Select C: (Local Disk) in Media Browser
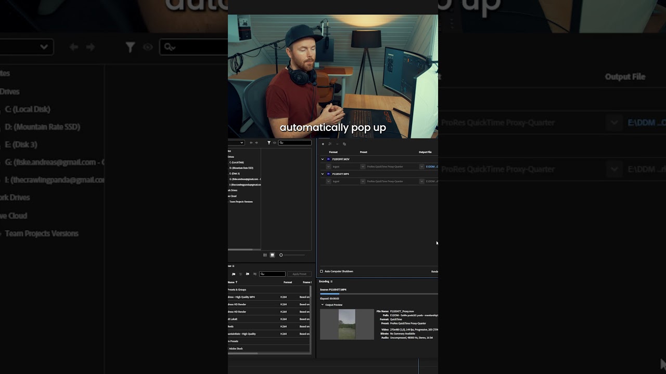This screenshot has height=374, width=666. (236, 163)
